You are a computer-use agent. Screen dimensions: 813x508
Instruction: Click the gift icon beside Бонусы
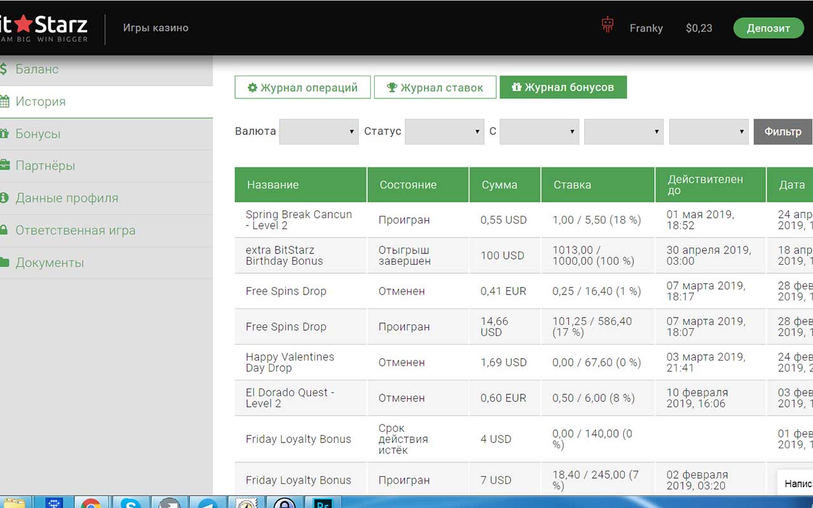4,134
